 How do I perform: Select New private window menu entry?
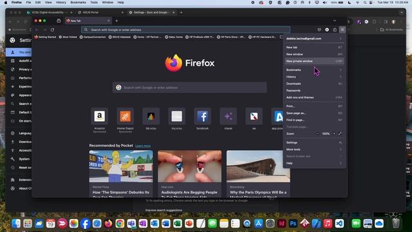pos(314,61)
